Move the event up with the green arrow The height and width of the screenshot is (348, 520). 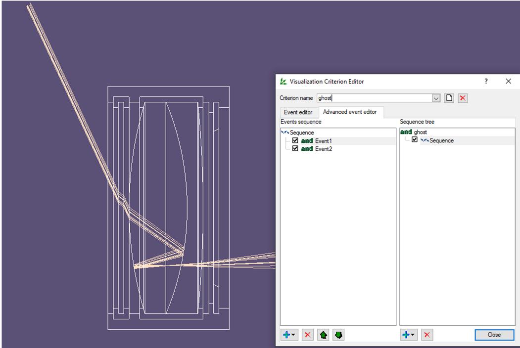click(x=324, y=335)
